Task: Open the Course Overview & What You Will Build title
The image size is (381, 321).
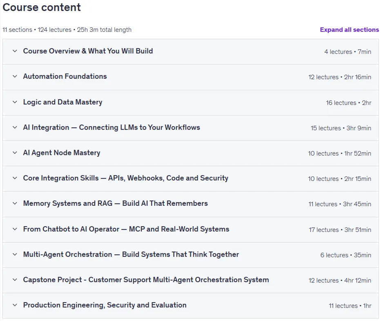Action: [x=88, y=51]
